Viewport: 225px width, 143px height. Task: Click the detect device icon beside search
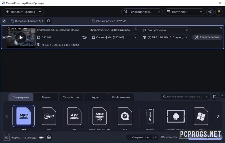[215, 97]
